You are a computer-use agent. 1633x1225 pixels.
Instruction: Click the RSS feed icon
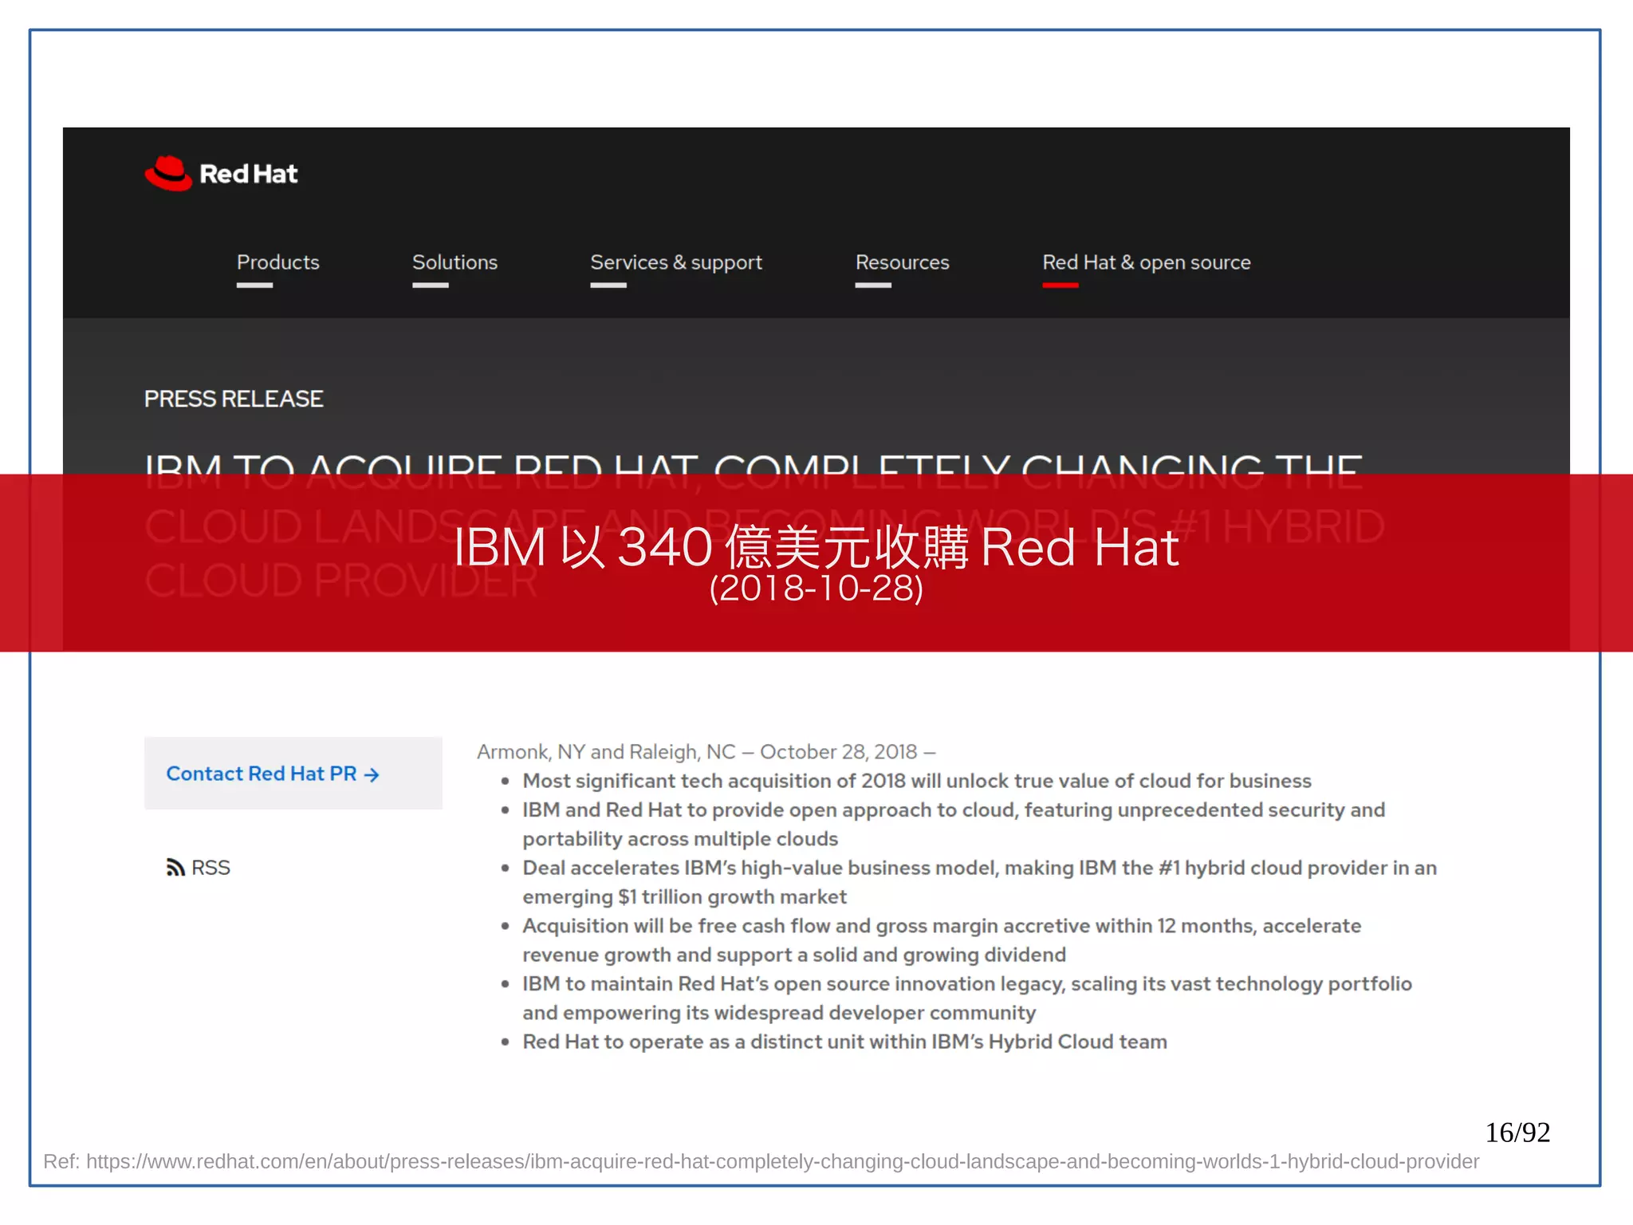click(x=175, y=867)
